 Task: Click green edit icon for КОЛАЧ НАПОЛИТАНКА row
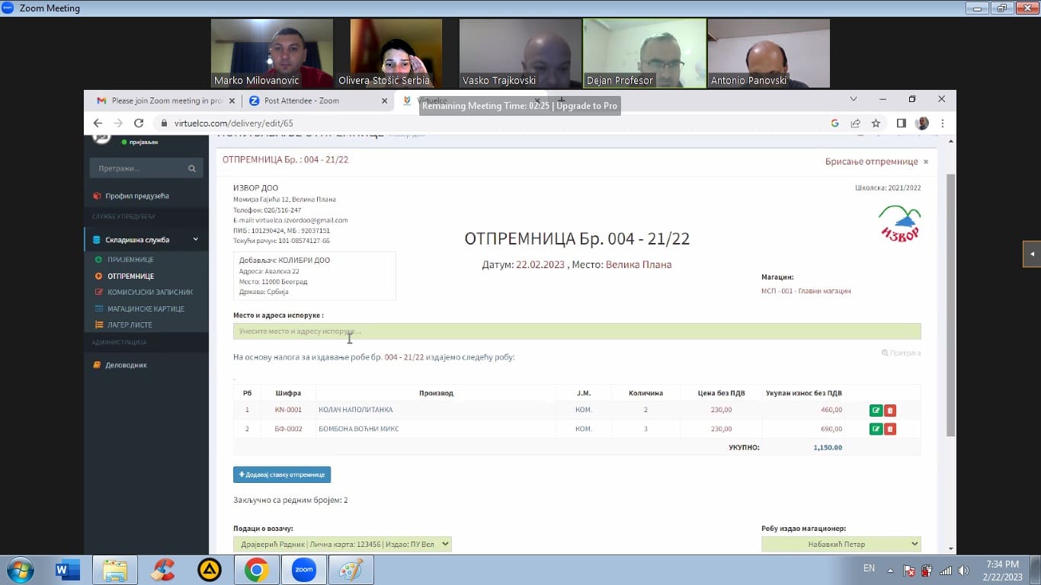(x=876, y=411)
